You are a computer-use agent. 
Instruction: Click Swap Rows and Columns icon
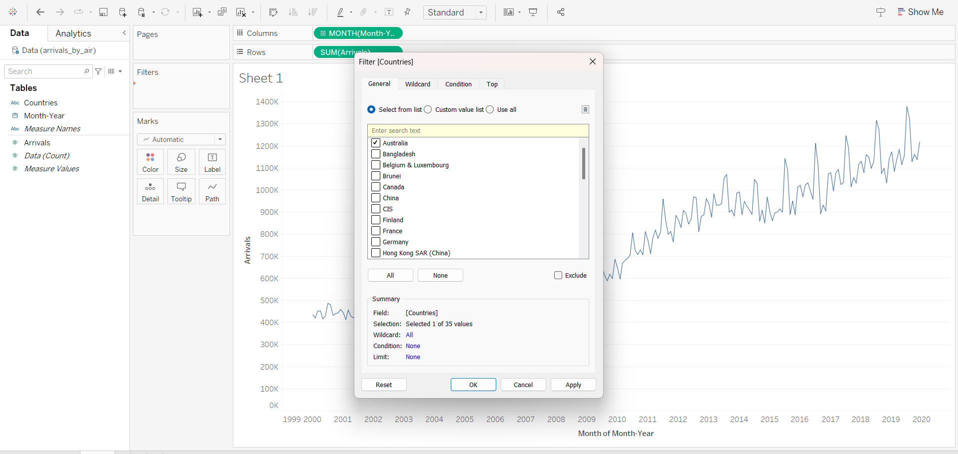(x=273, y=12)
